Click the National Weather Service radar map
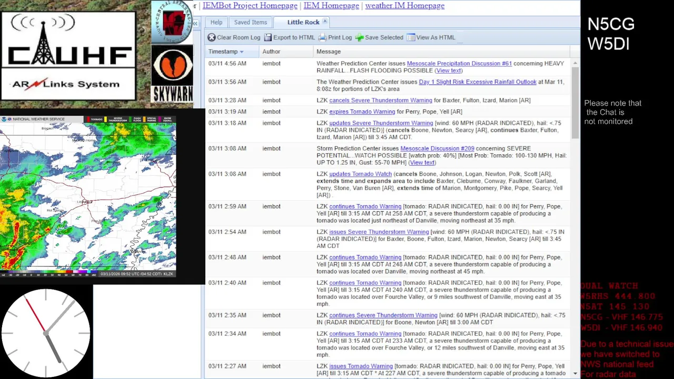 click(x=88, y=196)
